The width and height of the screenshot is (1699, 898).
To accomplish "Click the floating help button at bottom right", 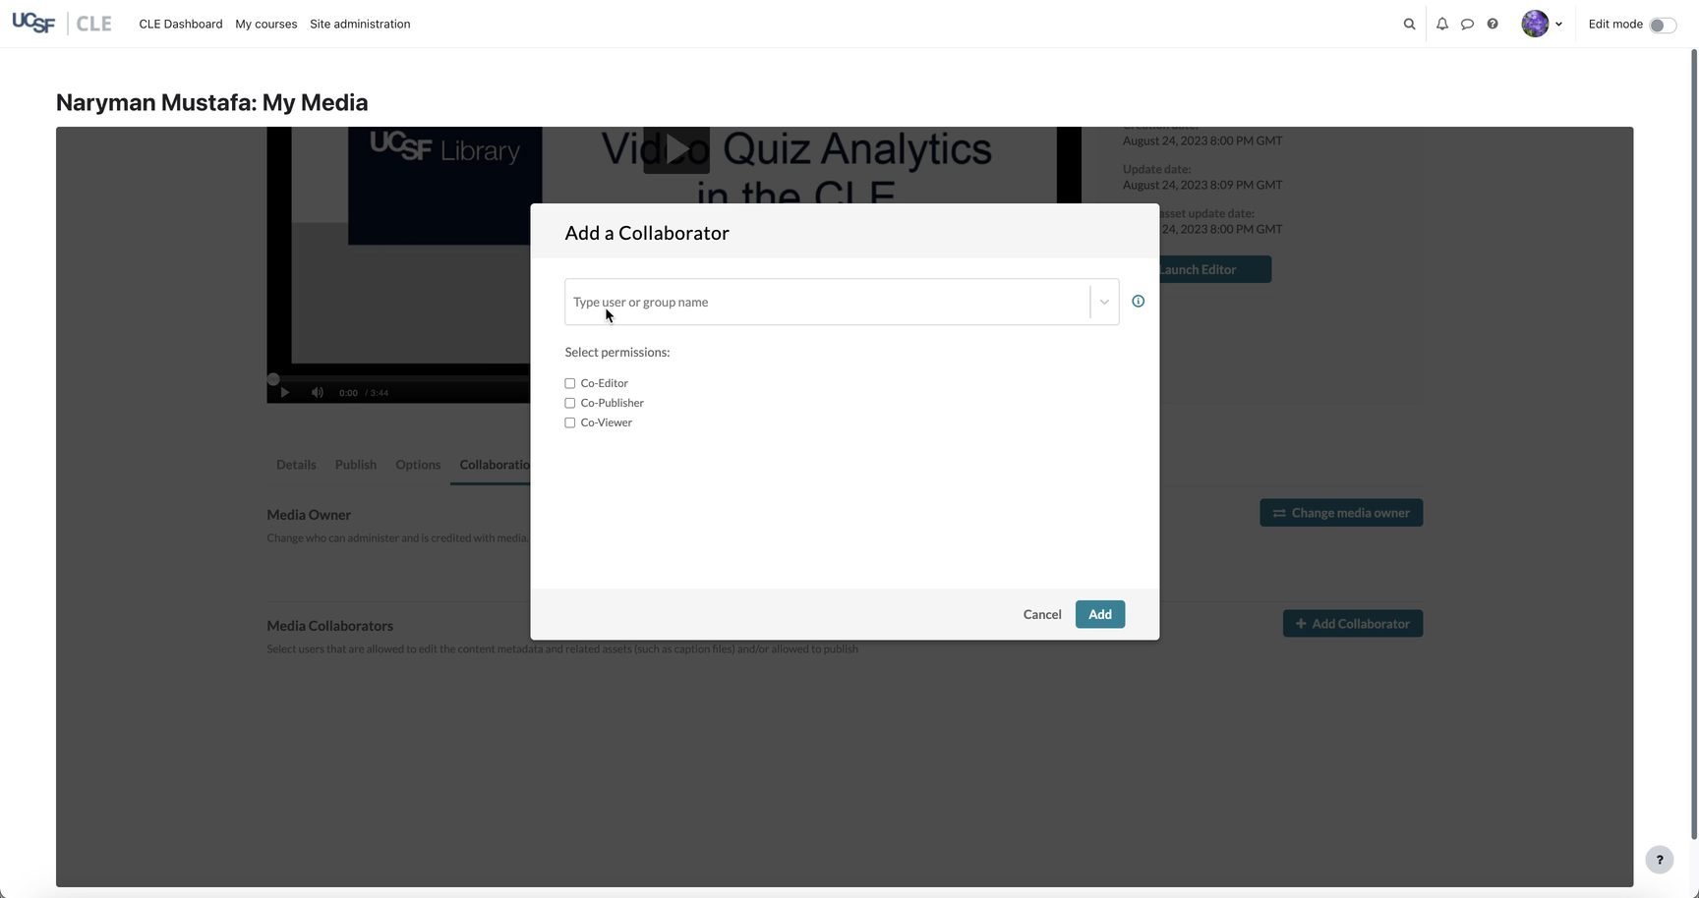I will [1659, 860].
